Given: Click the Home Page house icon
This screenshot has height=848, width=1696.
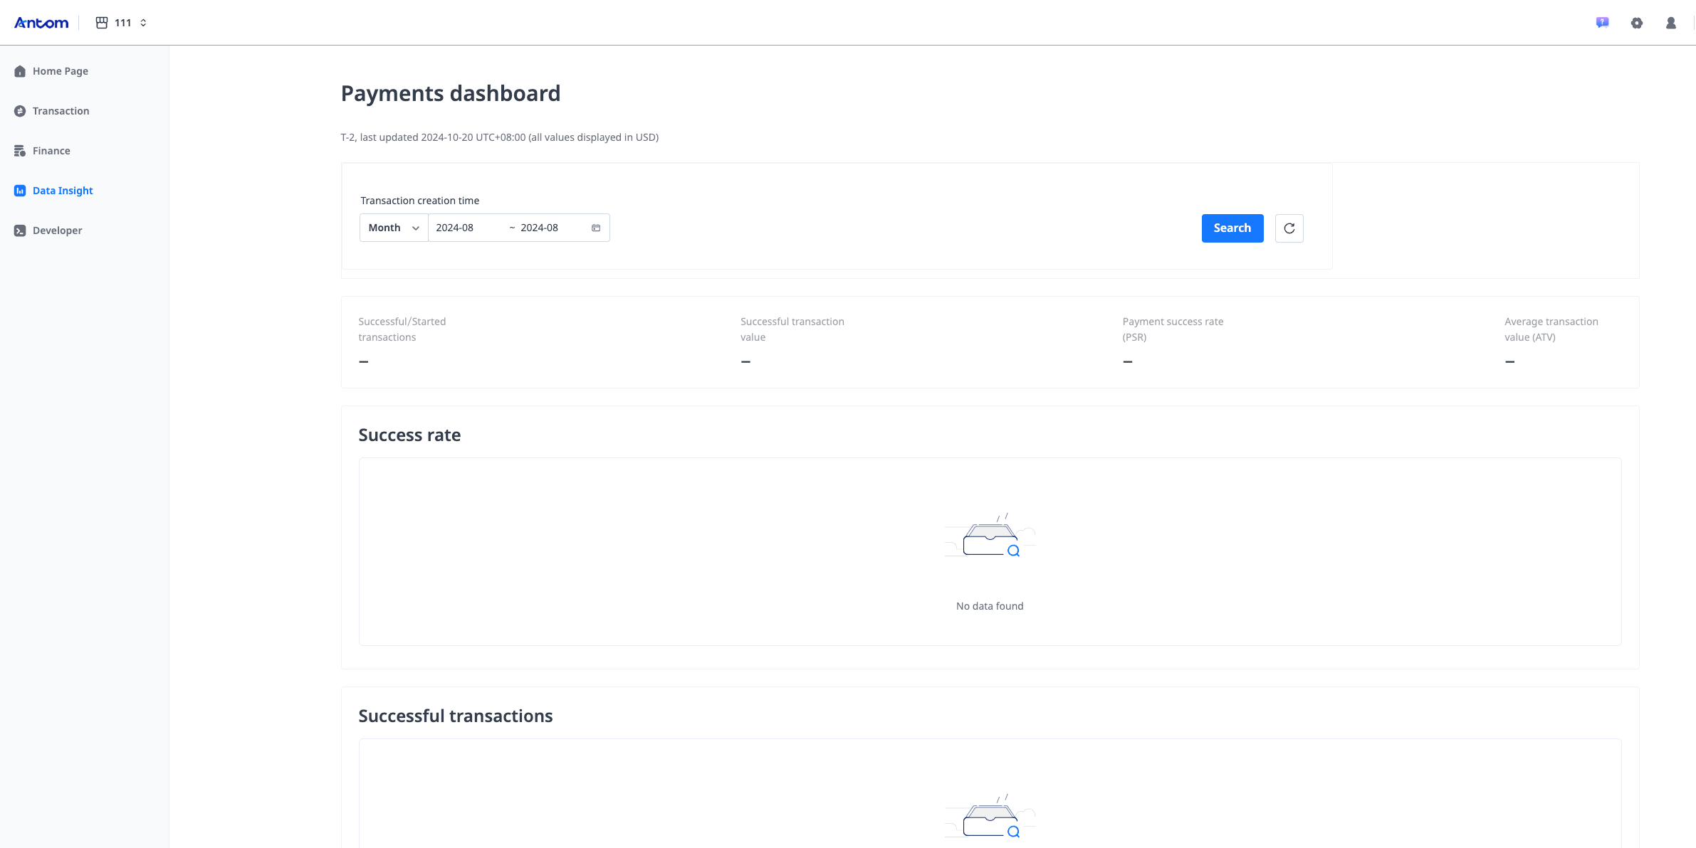Looking at the screenshot, I should tap(20, 71).
